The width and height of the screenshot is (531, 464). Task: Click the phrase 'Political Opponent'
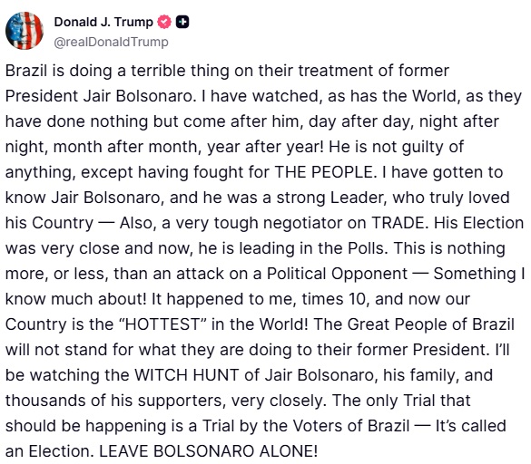(x=338, y=274)
